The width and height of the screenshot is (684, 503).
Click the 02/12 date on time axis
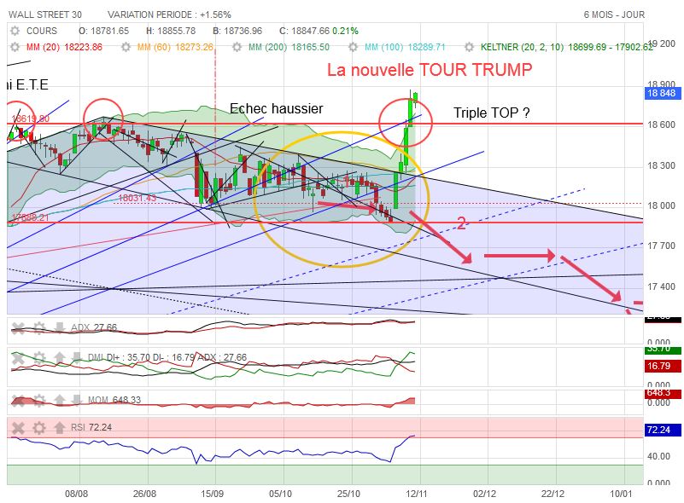485,494
